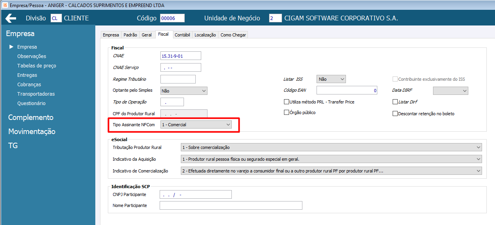
Task: Click the app icon in title bar
Action: [x=5, y=5]
